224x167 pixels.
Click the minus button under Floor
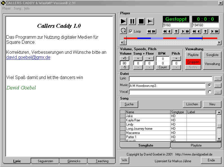[x=149, y=67]
